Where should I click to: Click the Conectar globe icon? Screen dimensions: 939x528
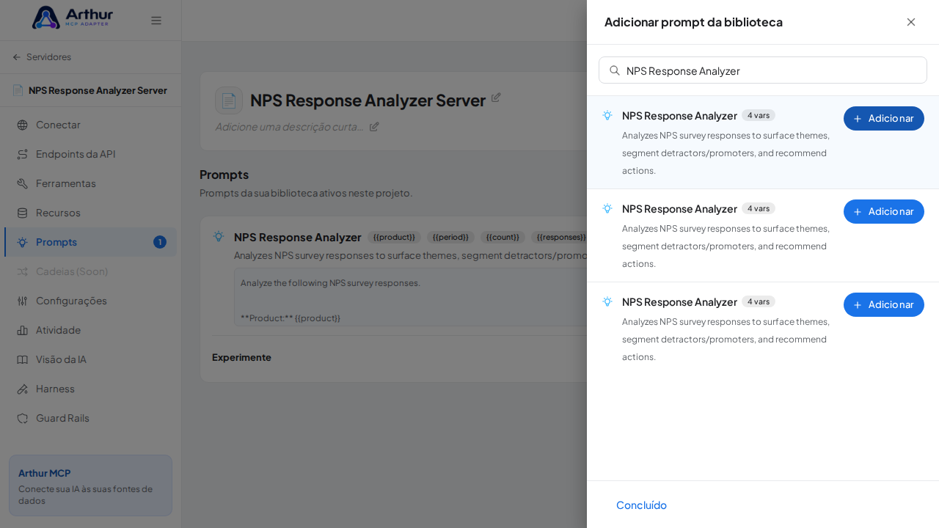(22, 125)
